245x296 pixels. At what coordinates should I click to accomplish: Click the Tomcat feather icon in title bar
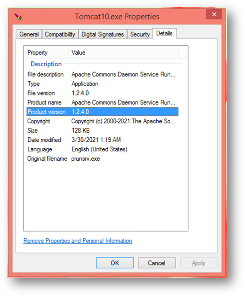click(18, 16)
